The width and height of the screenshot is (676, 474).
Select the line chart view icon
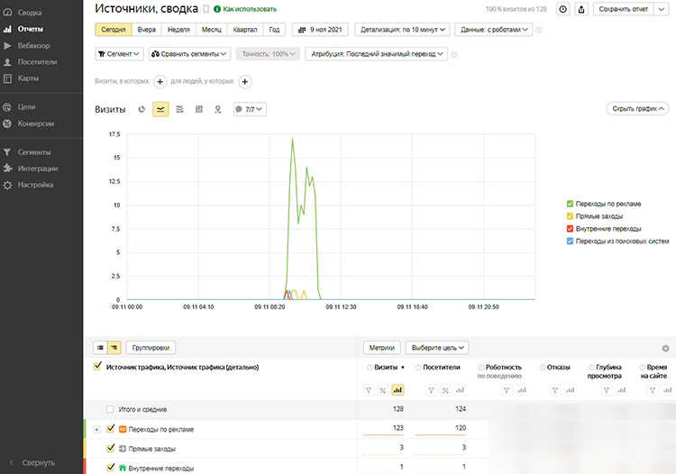tap(160, 109)
